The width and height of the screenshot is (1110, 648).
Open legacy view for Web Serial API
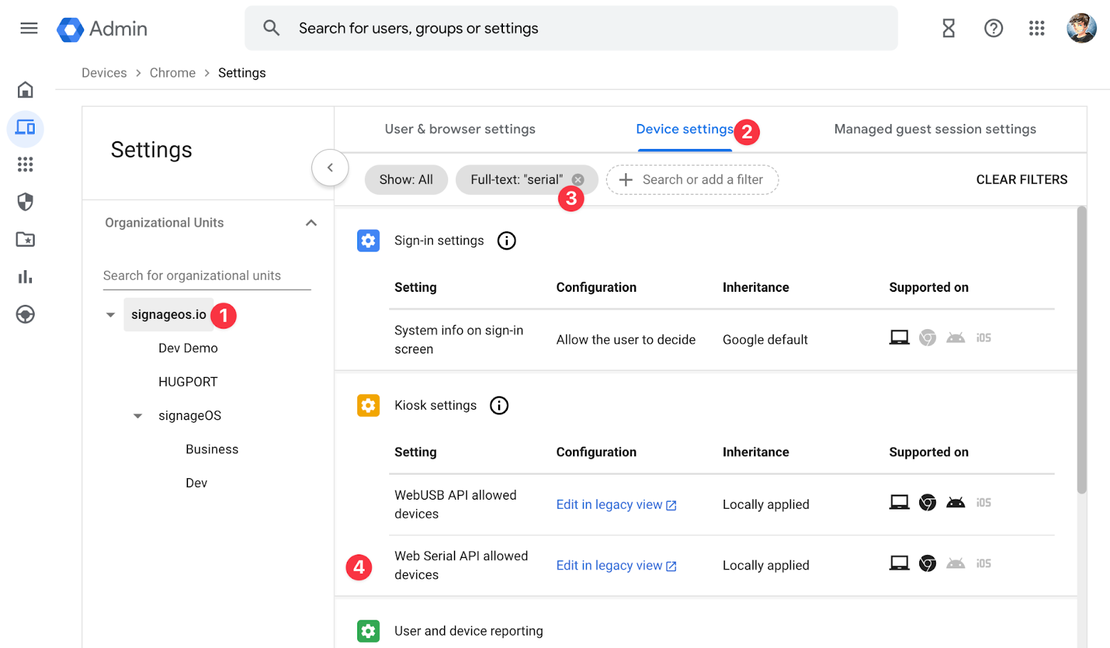(x=615, y=566)
